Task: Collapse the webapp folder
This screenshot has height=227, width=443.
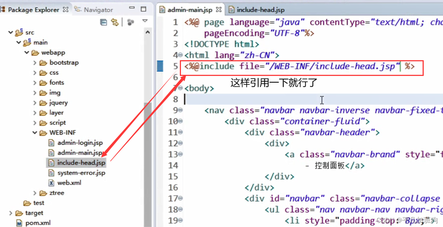Action: (x=27, y=53)
